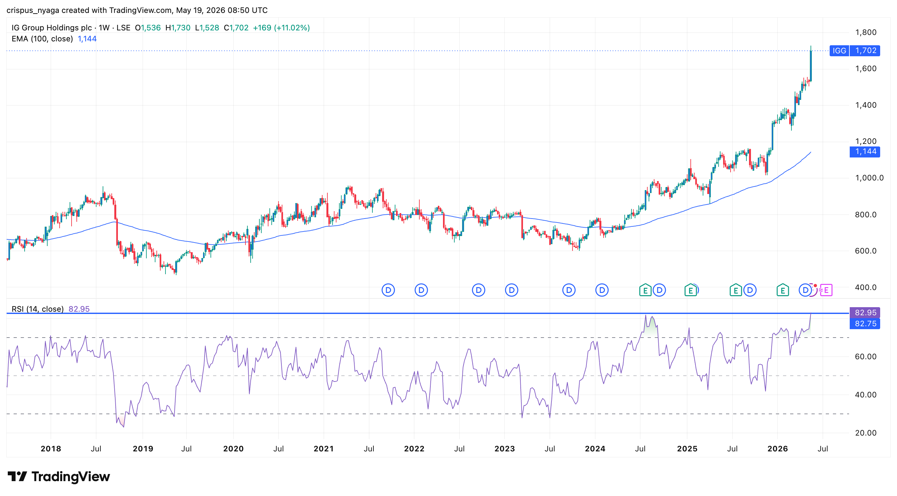Click the 2019 label on time axis

pos(143,449)
